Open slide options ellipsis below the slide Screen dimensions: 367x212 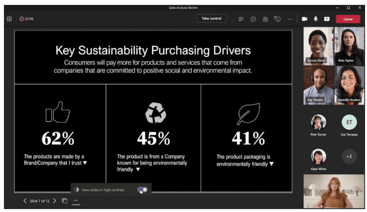[76, 201]
